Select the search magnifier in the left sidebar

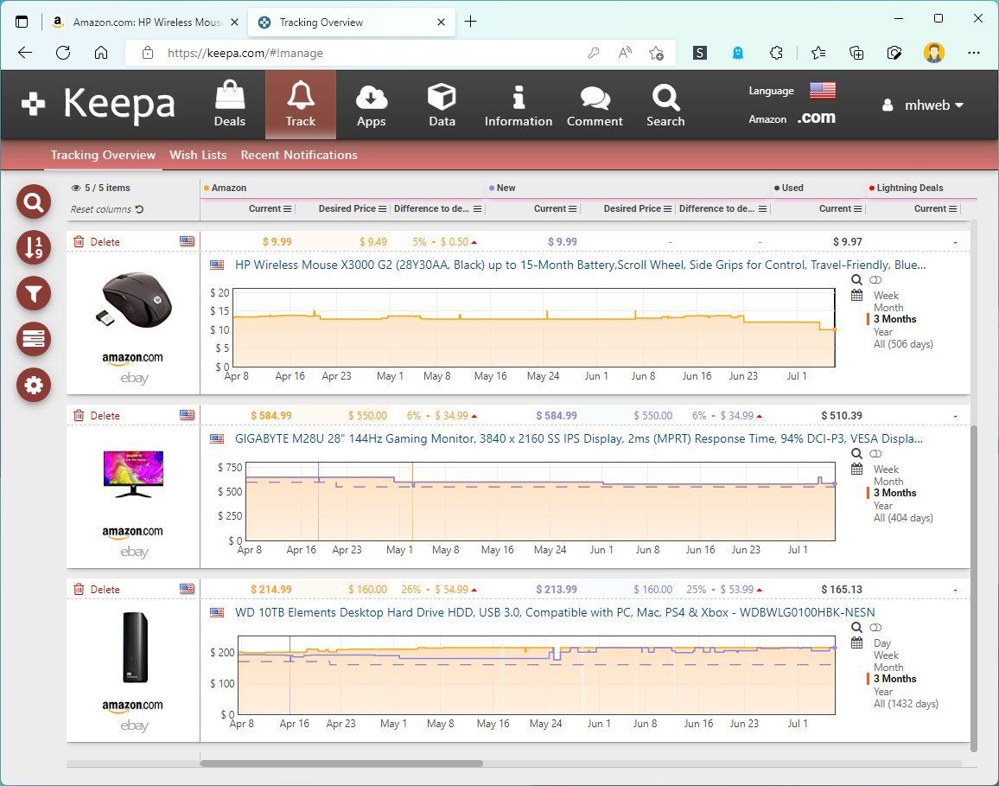pyautogui.click(x=33, y=201)
